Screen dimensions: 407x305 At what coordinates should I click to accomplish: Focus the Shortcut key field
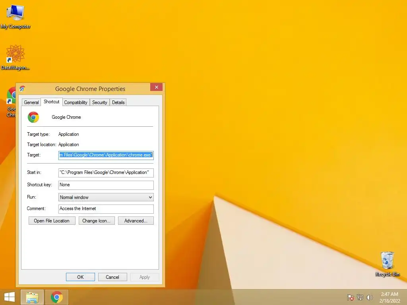coord(106,185)
